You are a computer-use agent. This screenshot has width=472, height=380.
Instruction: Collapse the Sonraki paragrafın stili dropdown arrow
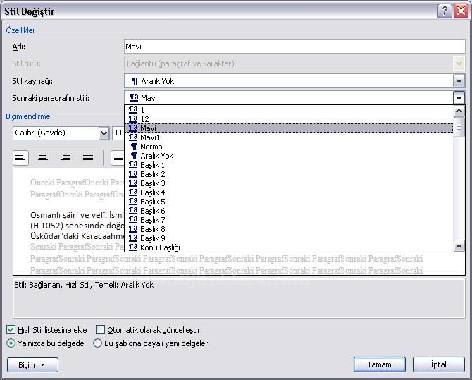(459, 97)
